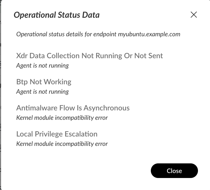The width and height of the screenshot is (210, 190).
Task: Close the dialog with the X icon
Action: click(194, 15)
